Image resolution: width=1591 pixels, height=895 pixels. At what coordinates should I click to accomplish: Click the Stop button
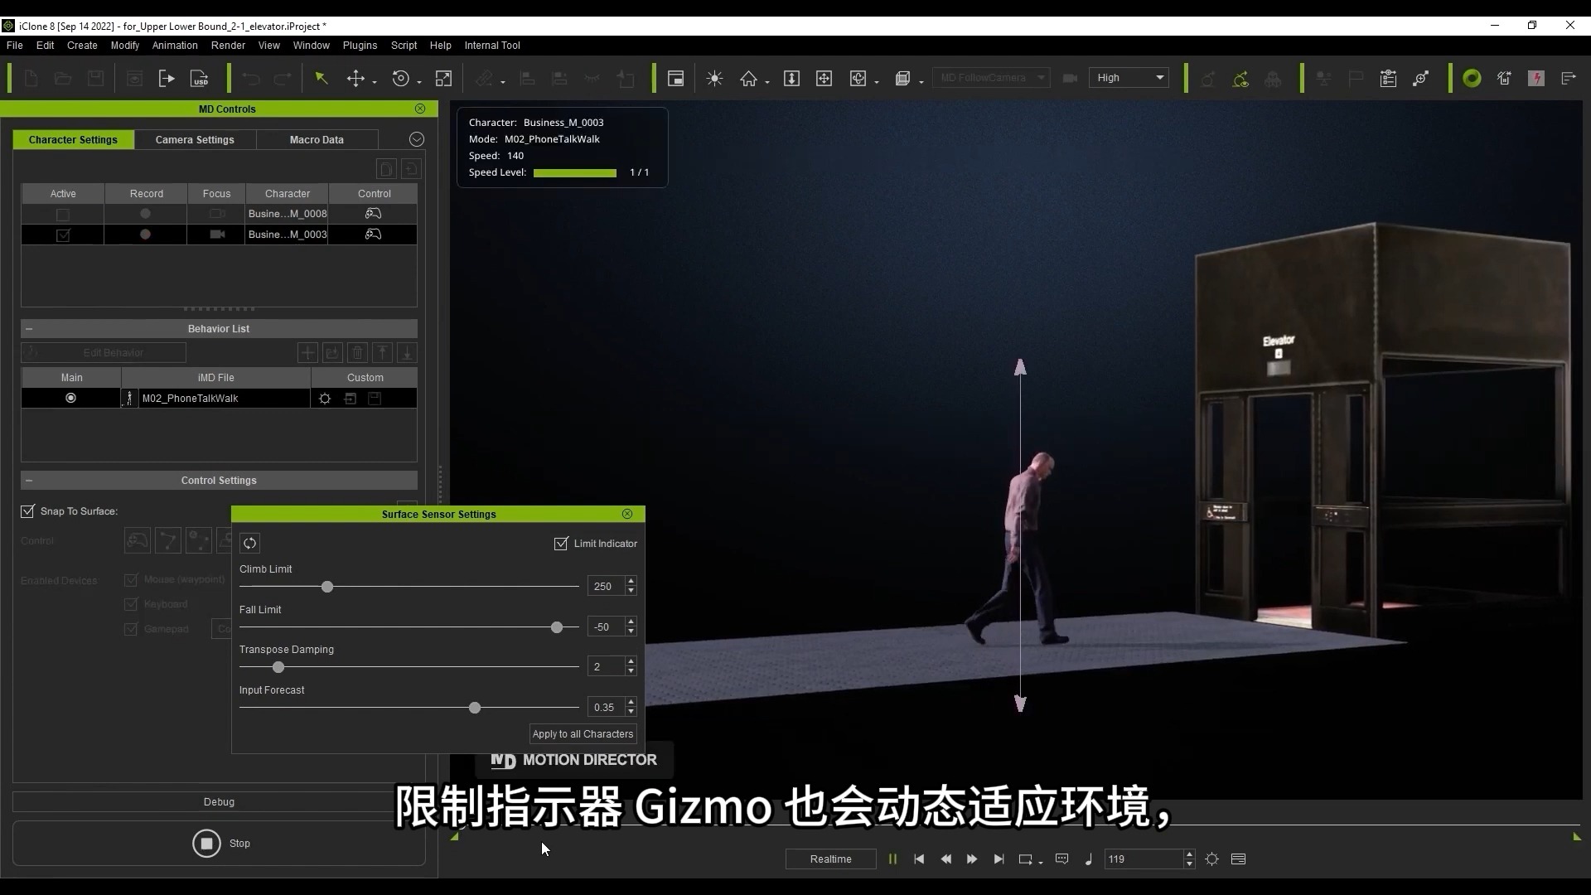click(206, 844)
